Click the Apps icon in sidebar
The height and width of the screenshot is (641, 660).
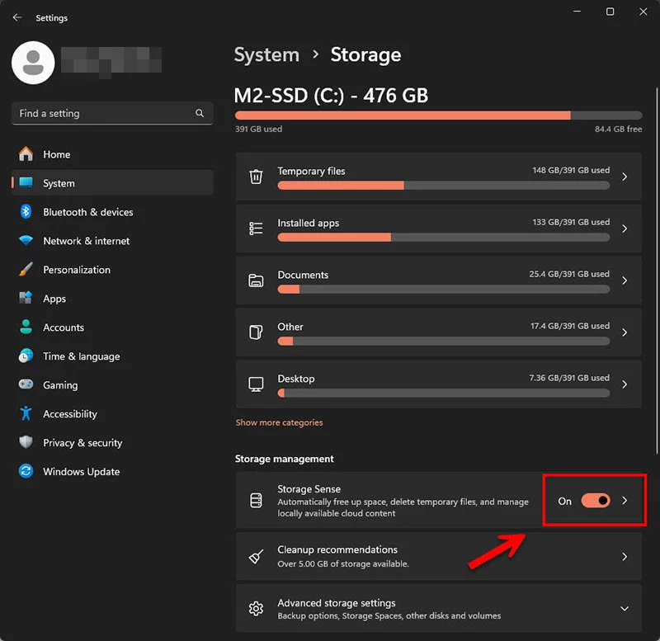(26, 298)
